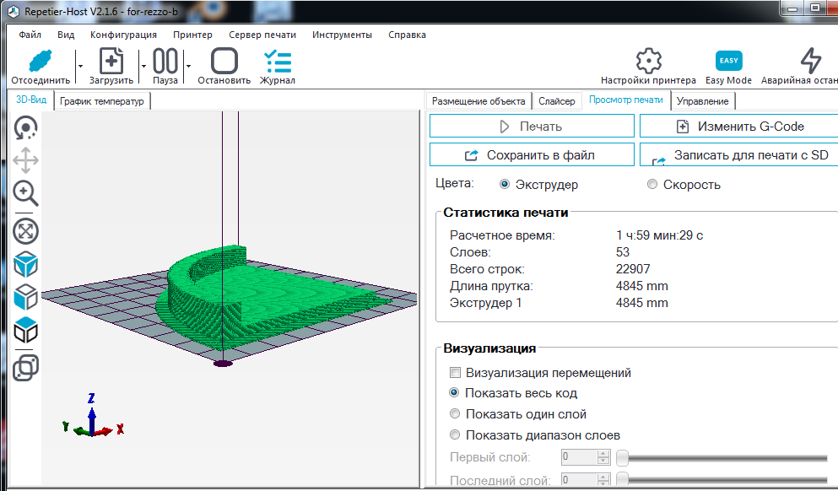838x491 pixels.
Task: Click the Load file (Загрузить) icon
Action: tap(111, 61)
